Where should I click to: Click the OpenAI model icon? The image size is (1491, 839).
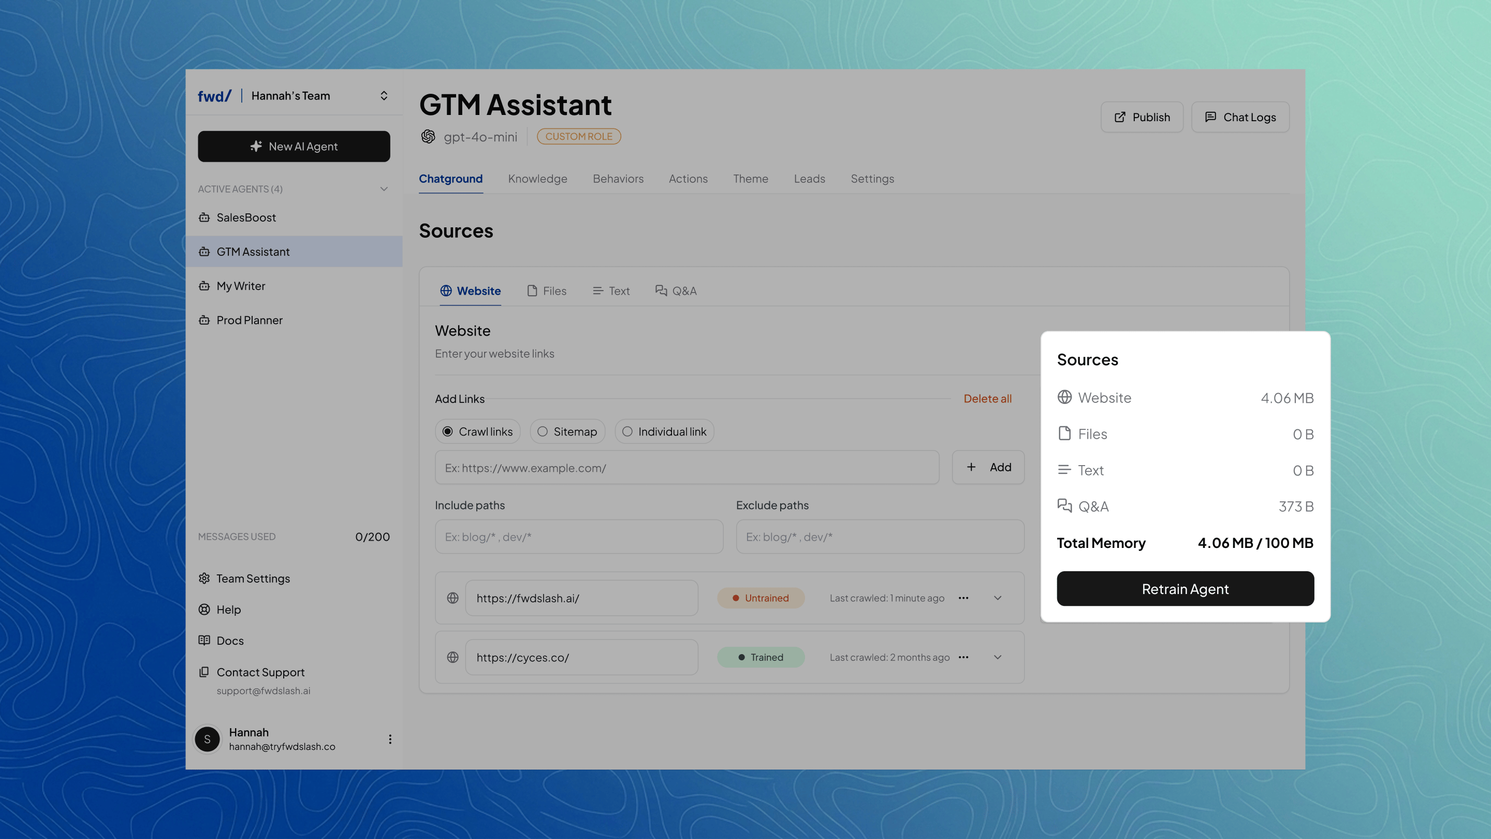pos(428,137)
